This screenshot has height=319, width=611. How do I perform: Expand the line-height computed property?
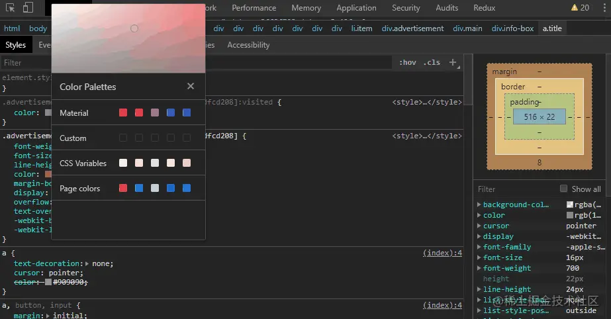pyautogui.click(x=479, y=289)
